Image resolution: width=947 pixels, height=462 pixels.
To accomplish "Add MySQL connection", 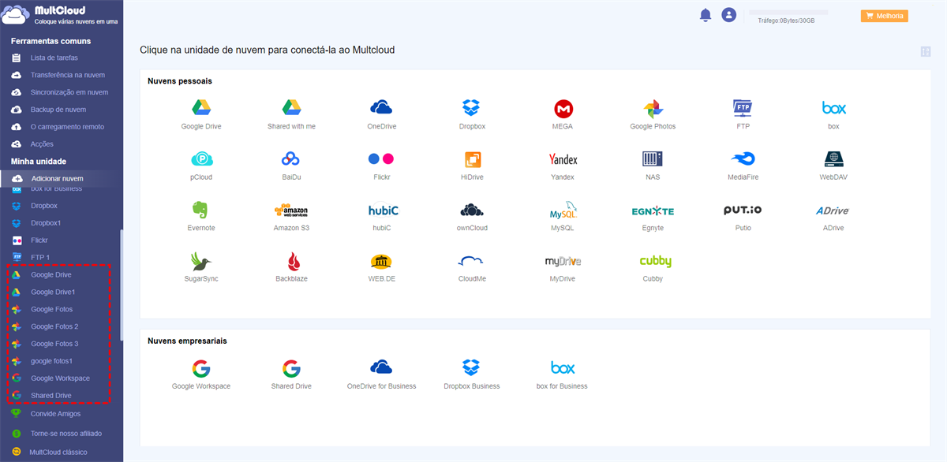I will (x=563, y=216).
